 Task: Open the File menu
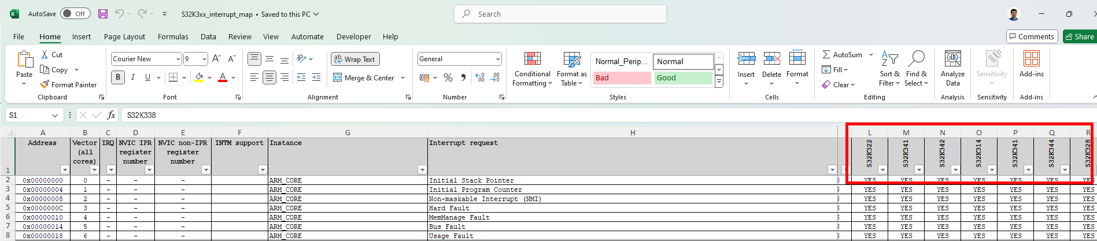pos(19,36)
